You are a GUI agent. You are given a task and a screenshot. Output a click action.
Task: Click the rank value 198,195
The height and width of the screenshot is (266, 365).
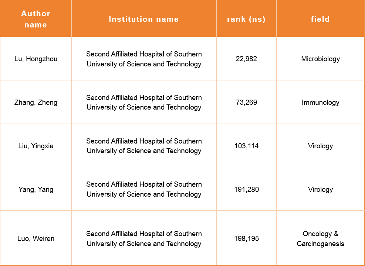coord(246,239)
